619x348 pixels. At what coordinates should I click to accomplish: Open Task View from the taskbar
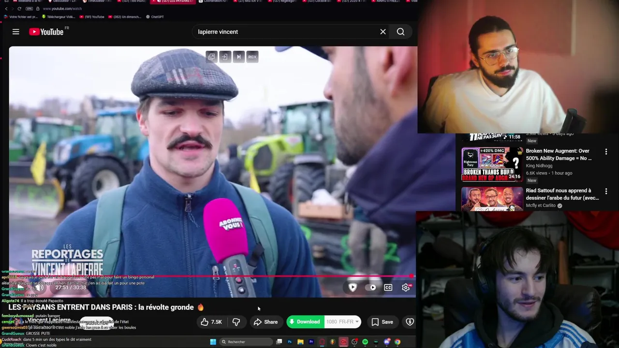click(x=279, y=342)
